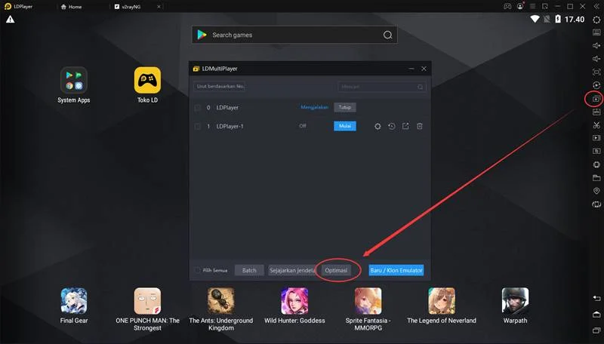Minimize the LDMultiPlayer window
The height and width of the screenshot is (344, 604).
[411, 69]
